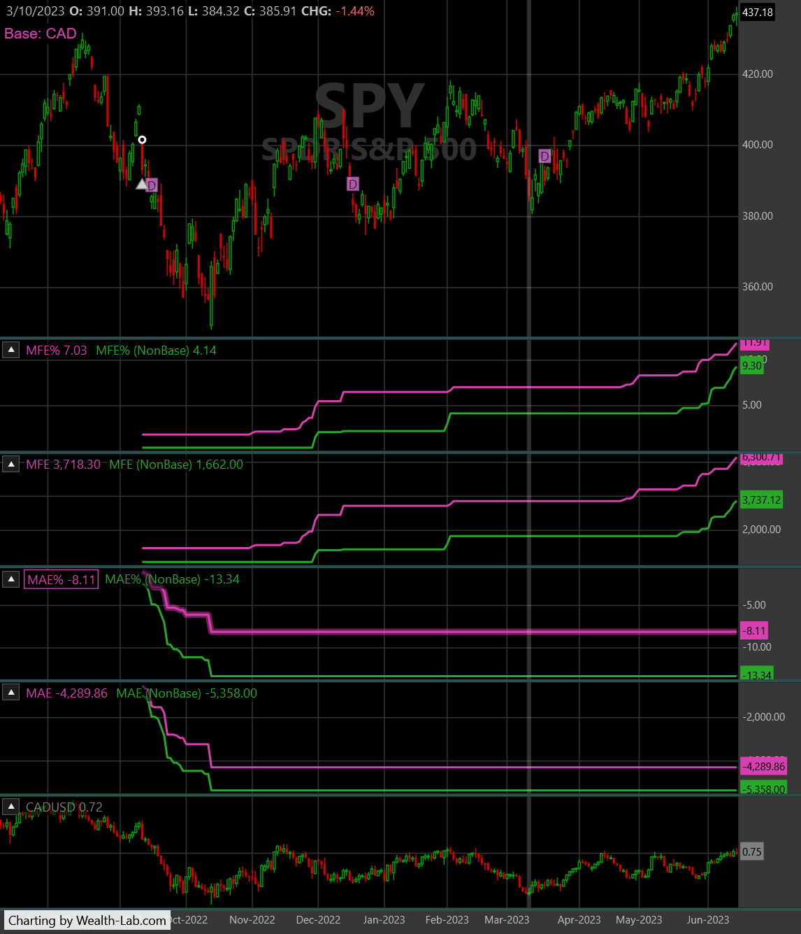Click the Apr-2023 date axis label
Viewport: 801px width, 934px height.
pyautogui.click(x=579, y=920)
